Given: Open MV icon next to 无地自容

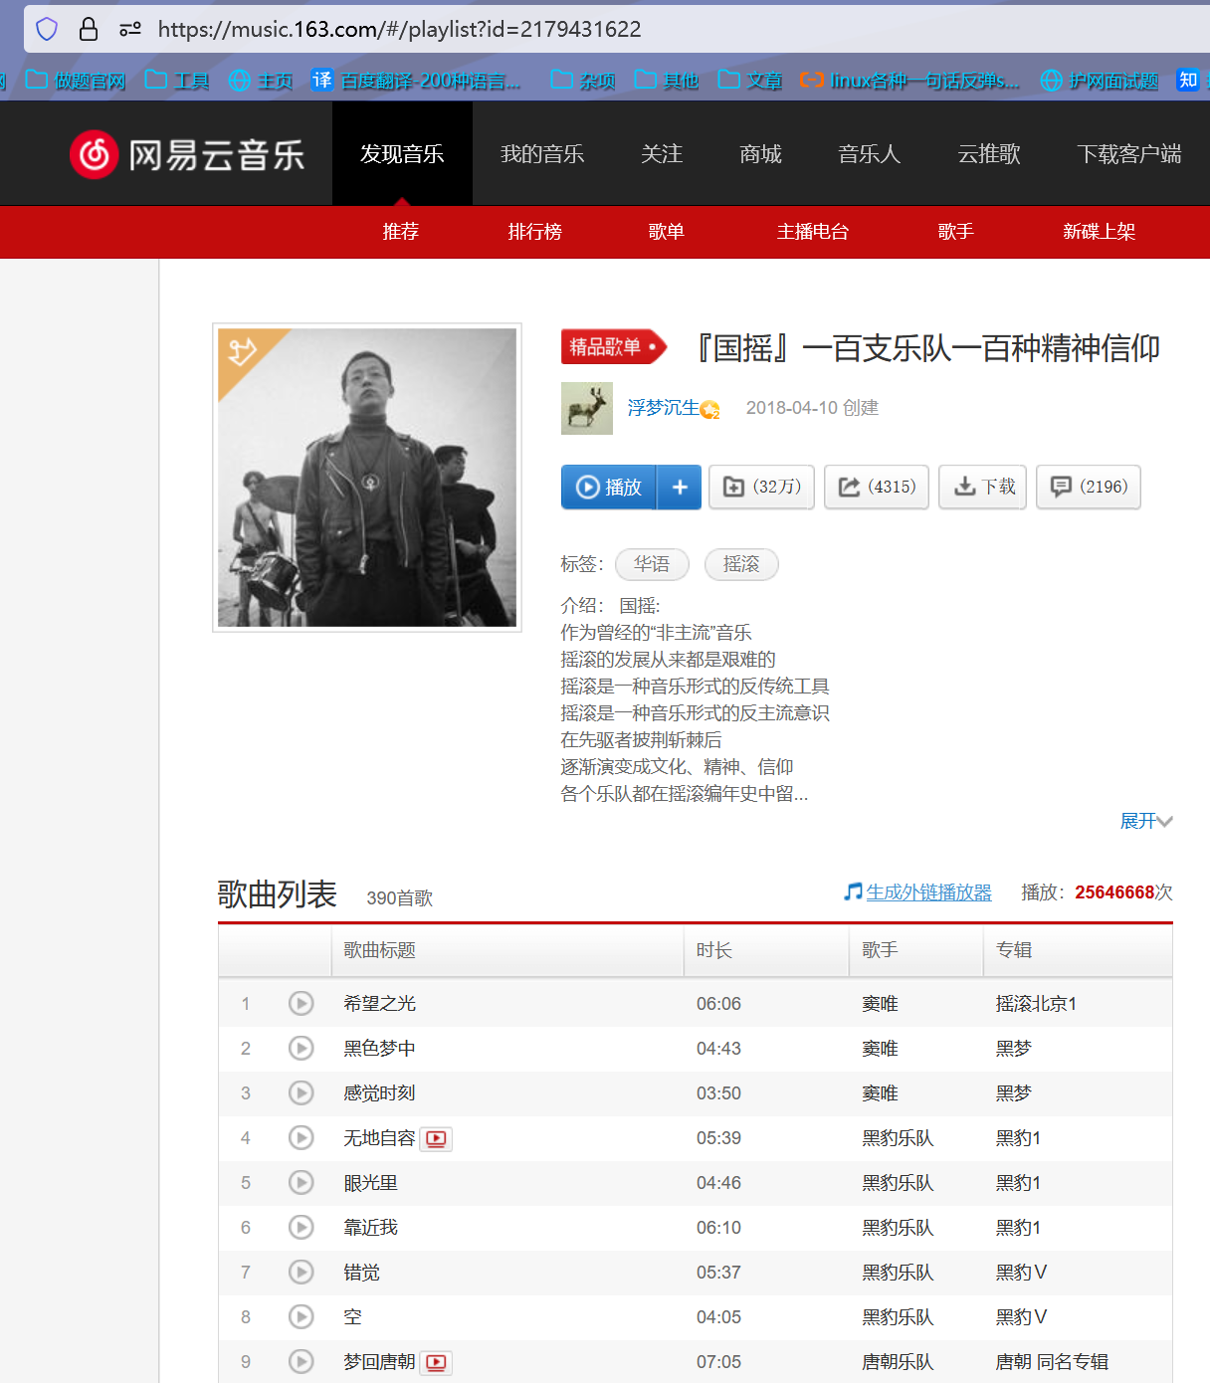Looking at the screenshot, I should tap(436, 1139).
